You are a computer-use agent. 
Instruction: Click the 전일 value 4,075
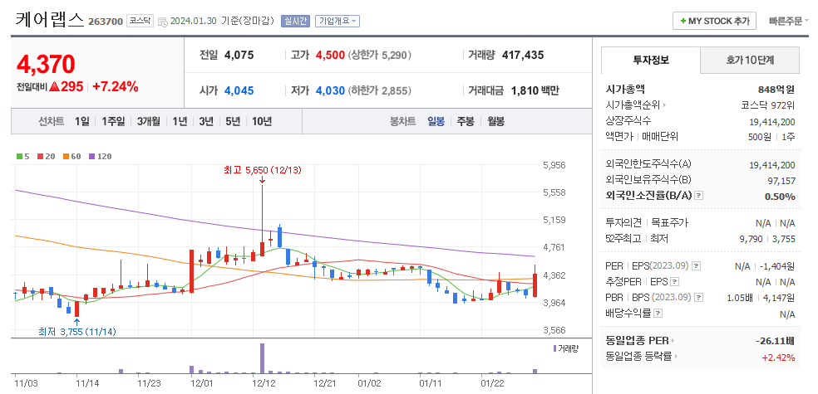tap(239, 56)
